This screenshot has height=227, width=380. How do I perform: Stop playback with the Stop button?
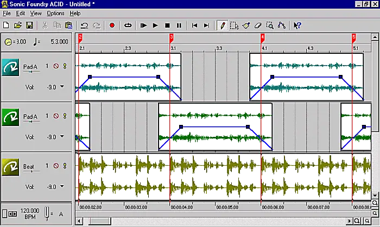[x=167, y=25]
